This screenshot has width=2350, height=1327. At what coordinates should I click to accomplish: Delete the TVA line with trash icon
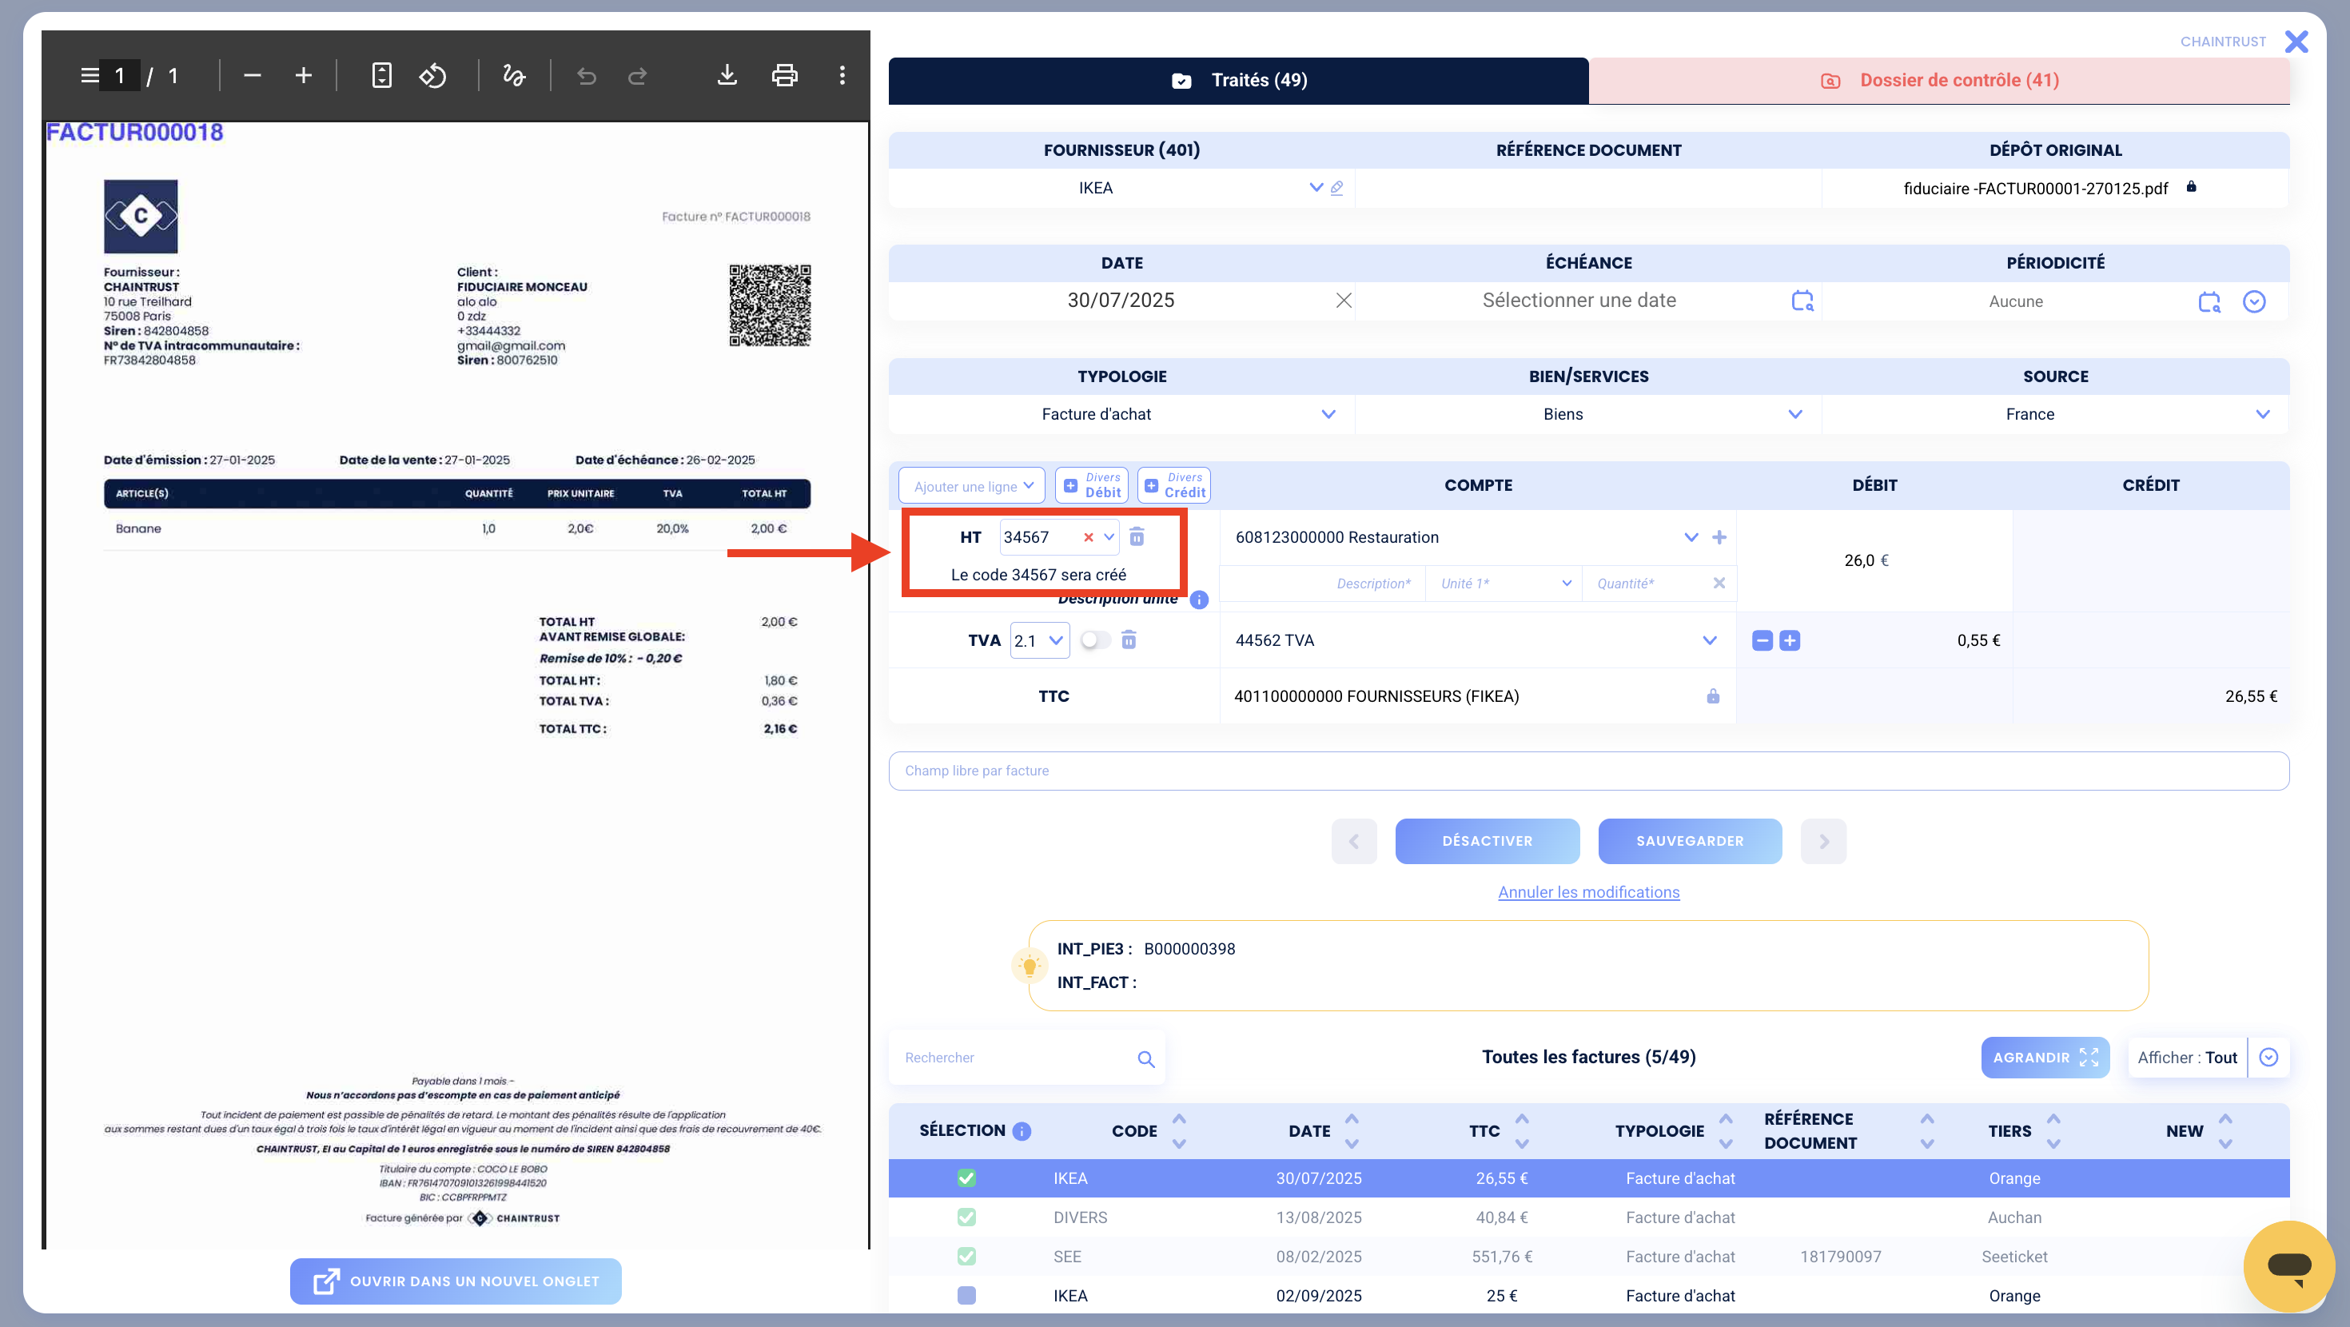[1129, 640]
